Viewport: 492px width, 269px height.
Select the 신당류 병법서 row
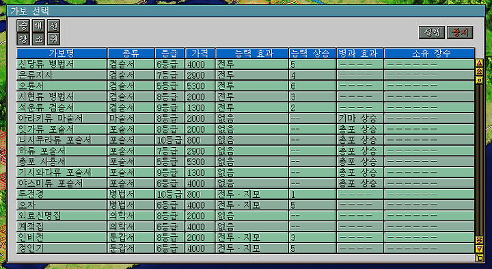click(245, 64)
